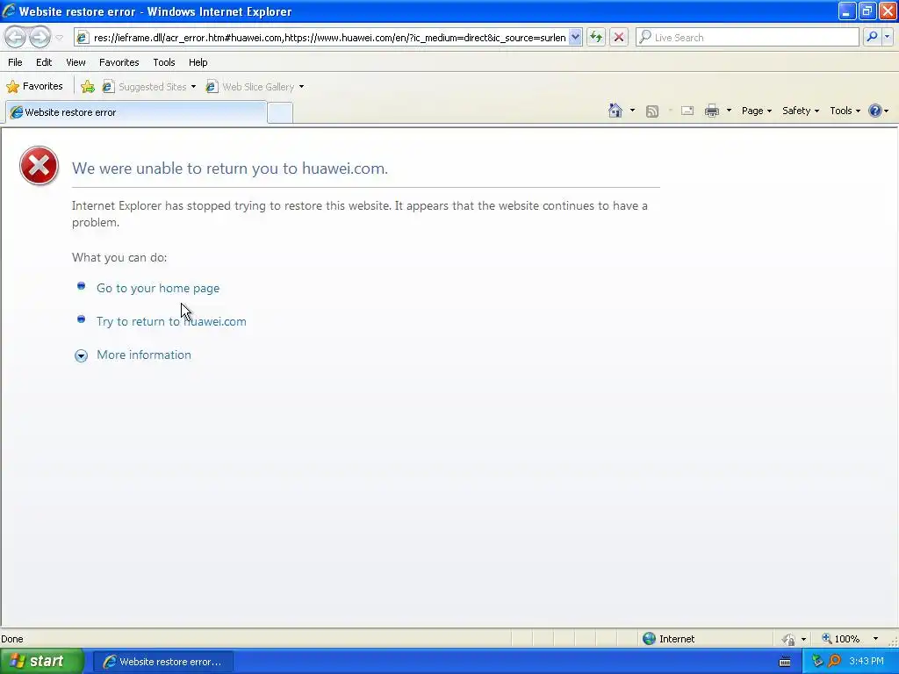899x674 pixels.
Task: Open the File menu
Action: tap(16, 62)
